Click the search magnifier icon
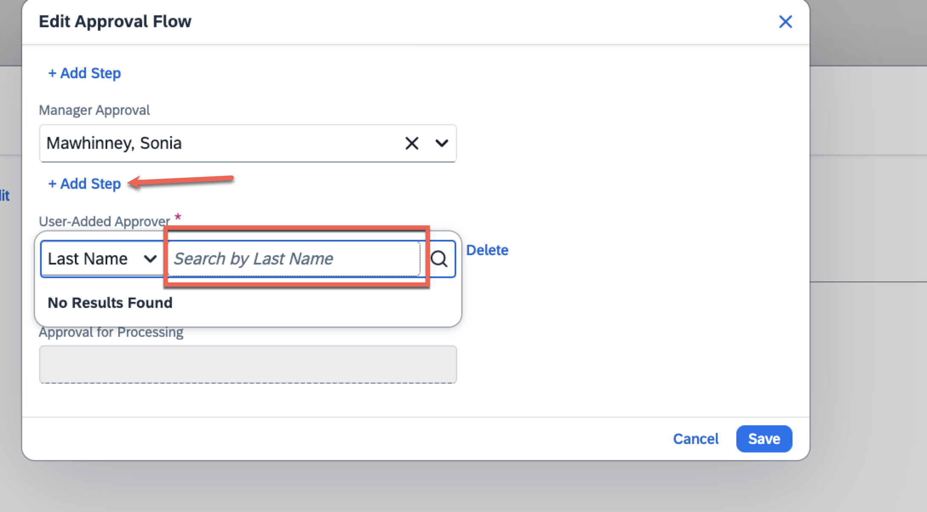The image size is (927, 512). 439,259
